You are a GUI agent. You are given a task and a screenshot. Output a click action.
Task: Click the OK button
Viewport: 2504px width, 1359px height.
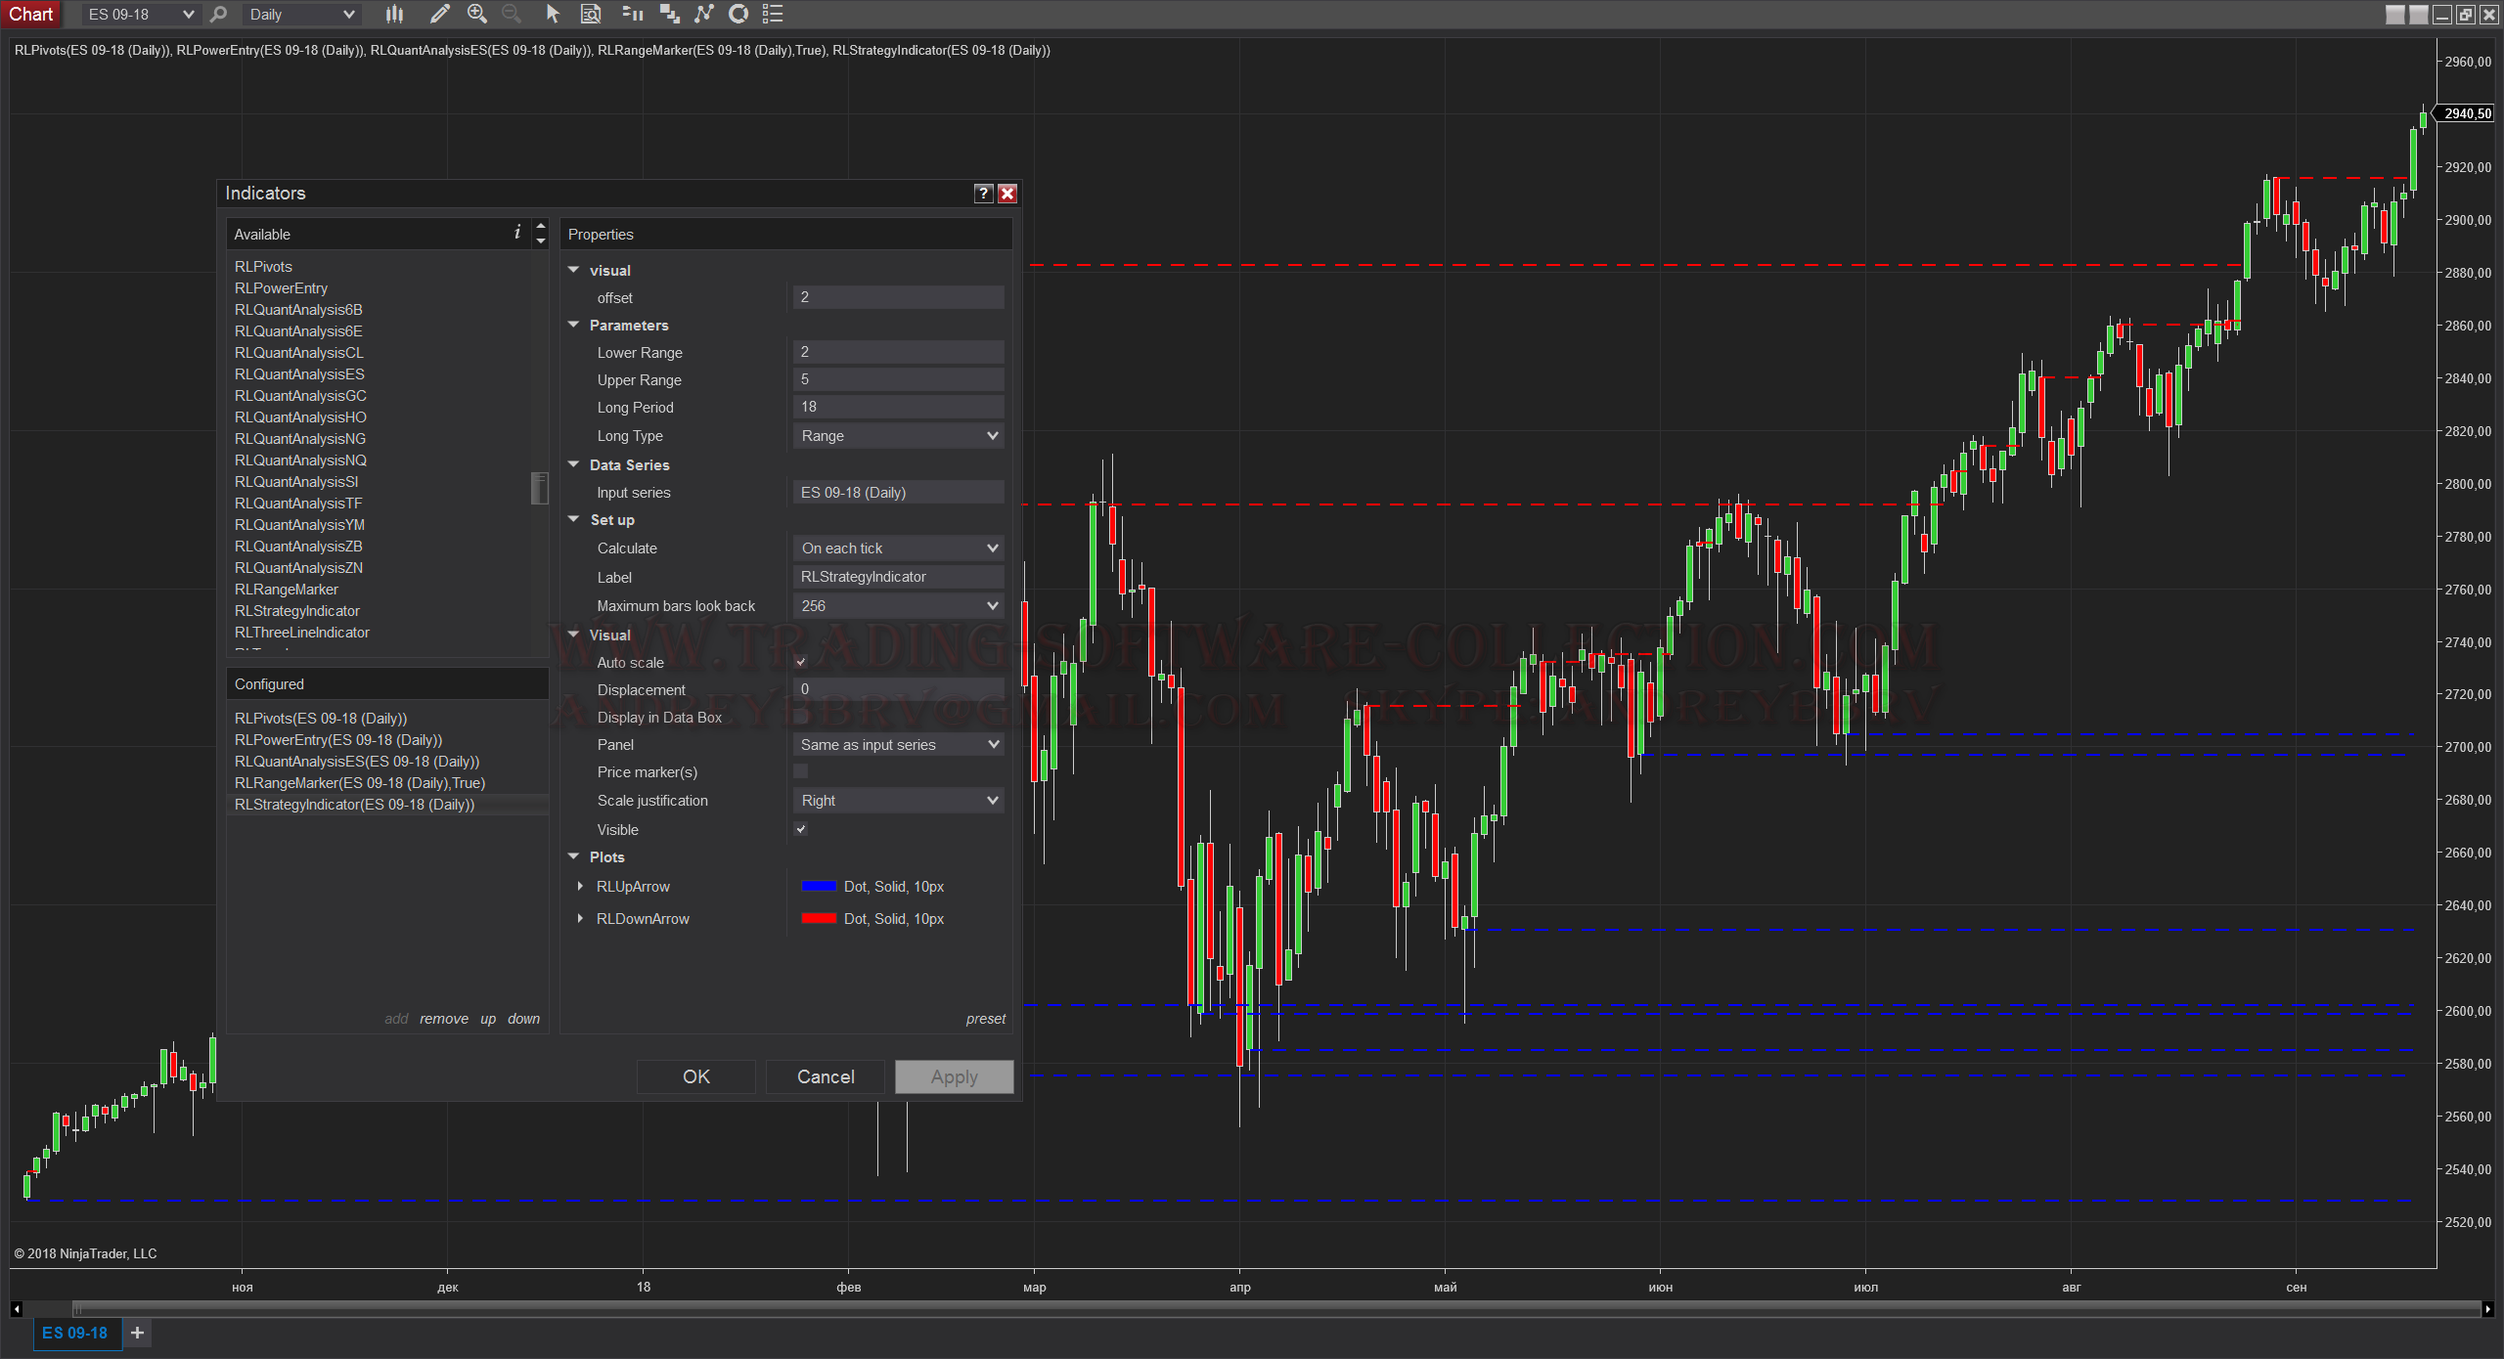[x=695, y=1076]
